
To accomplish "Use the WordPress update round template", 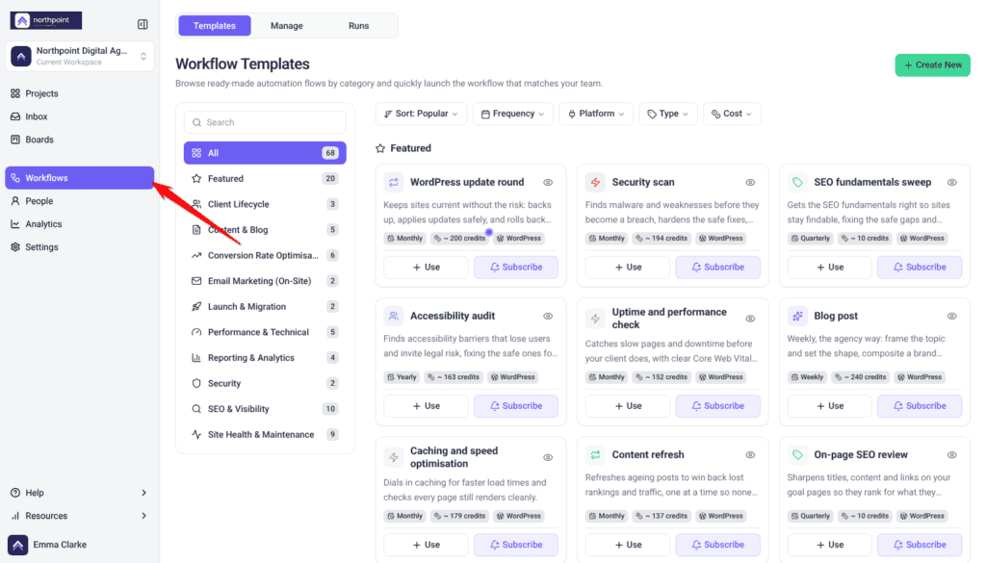I will click(x=427, y=267).
